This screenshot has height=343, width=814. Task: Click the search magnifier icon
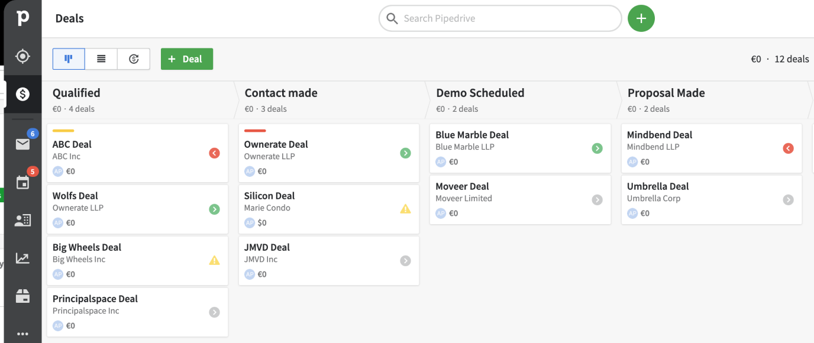coord(392,18)
